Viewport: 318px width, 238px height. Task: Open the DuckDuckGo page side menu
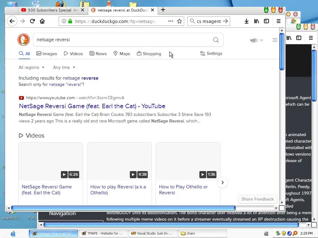(x=275, y=40)
